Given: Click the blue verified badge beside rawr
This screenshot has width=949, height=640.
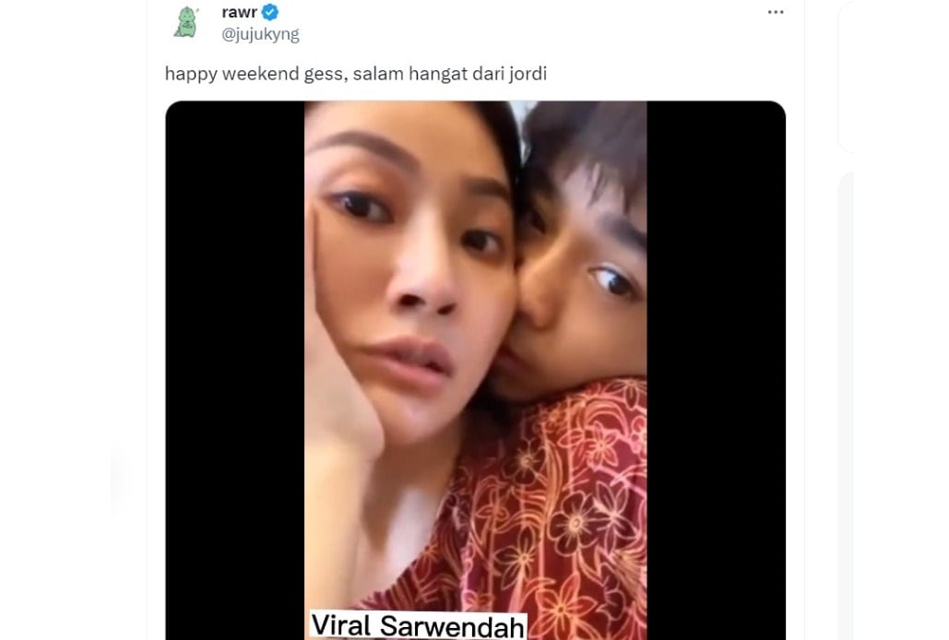Looking at the screenshot, I should [x=270, y=11].
